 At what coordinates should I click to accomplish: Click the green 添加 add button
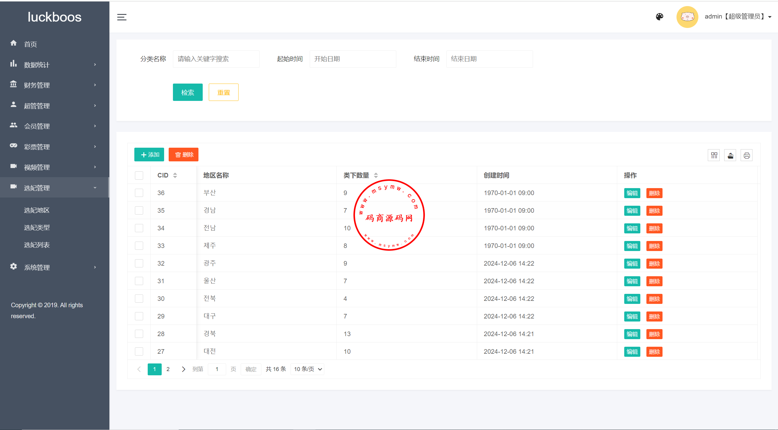(x=149, y=155)
